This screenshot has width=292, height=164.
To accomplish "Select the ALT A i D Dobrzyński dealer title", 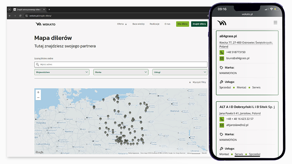I will pyautogui.click(x=247, y=107).
